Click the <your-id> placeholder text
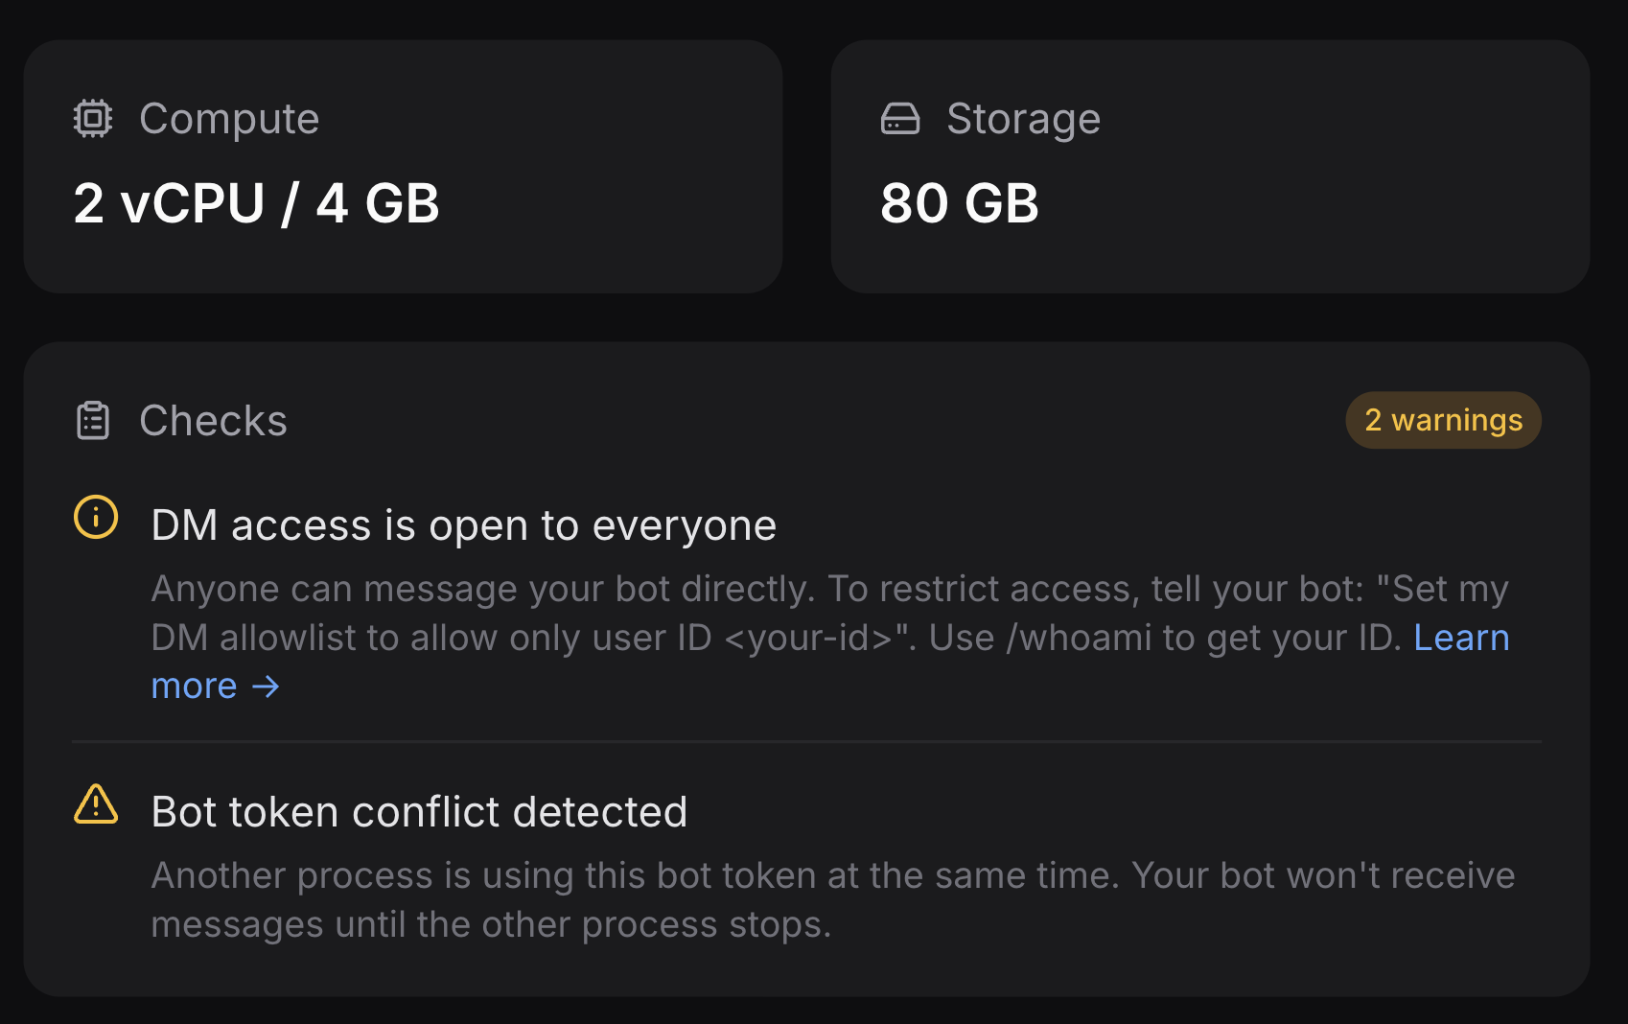The height and width of the screenshot is (1024, 1628). [809, 639]
